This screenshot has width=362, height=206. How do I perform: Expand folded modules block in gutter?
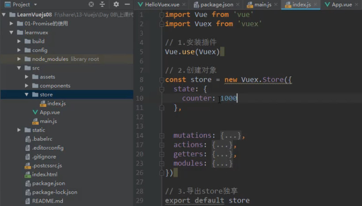162,163
